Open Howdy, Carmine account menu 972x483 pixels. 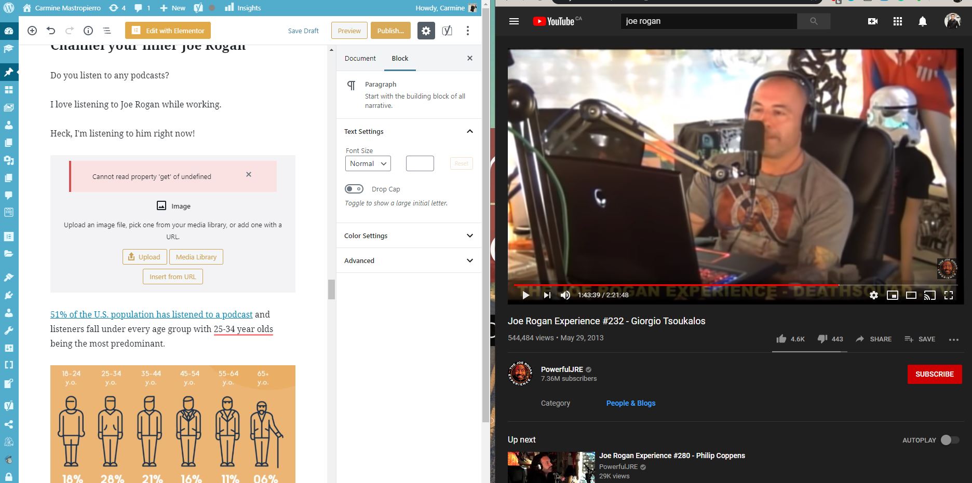click(446, 8)
